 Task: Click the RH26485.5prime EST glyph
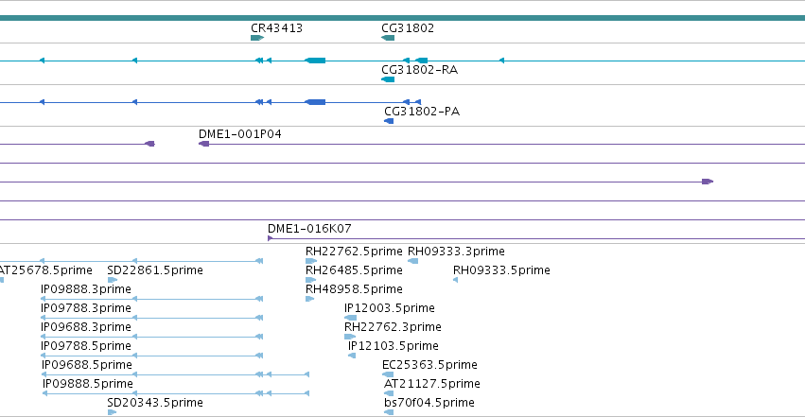[310, 280]
